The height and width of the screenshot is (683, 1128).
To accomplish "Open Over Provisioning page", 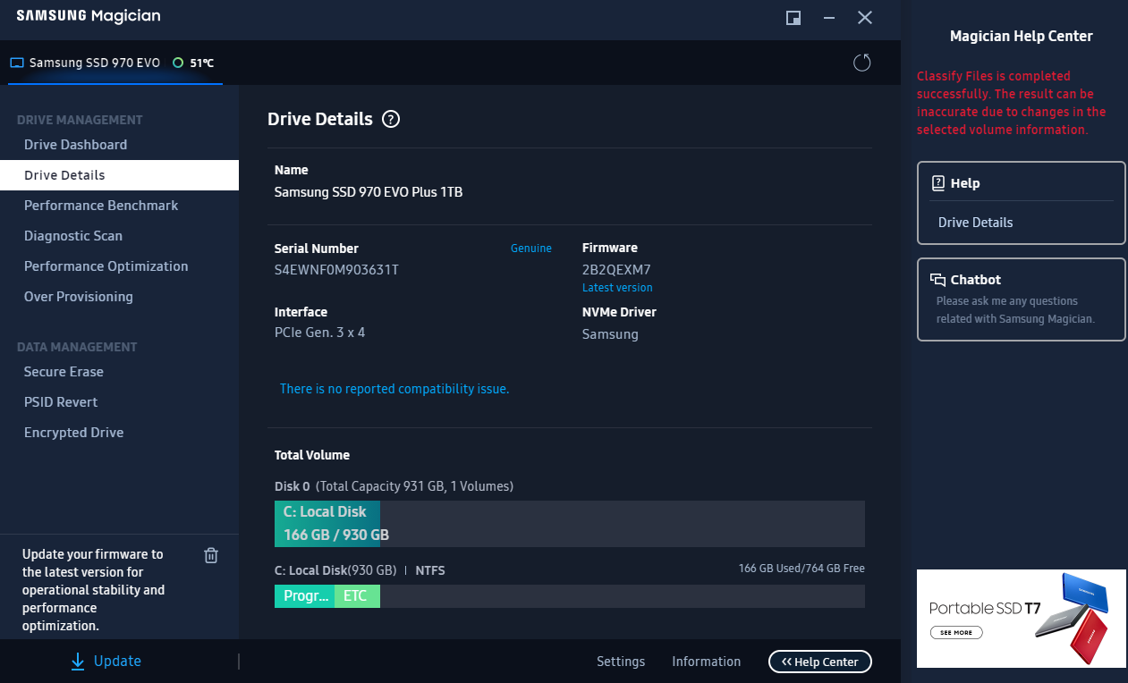I will click(79, 297).
